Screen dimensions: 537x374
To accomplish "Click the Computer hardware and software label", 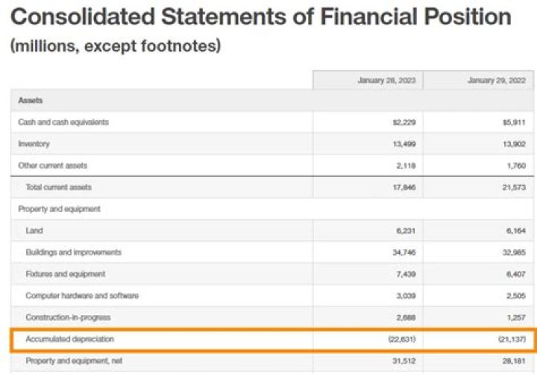I will tap(82, 296).
